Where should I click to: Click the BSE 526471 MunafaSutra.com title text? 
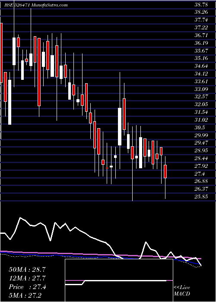click(36, 5)
